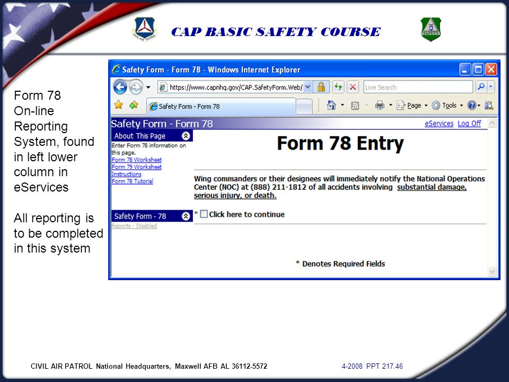Click the scrollbar down arrow
The image size is (509, 382).
[x=493, y=272]
